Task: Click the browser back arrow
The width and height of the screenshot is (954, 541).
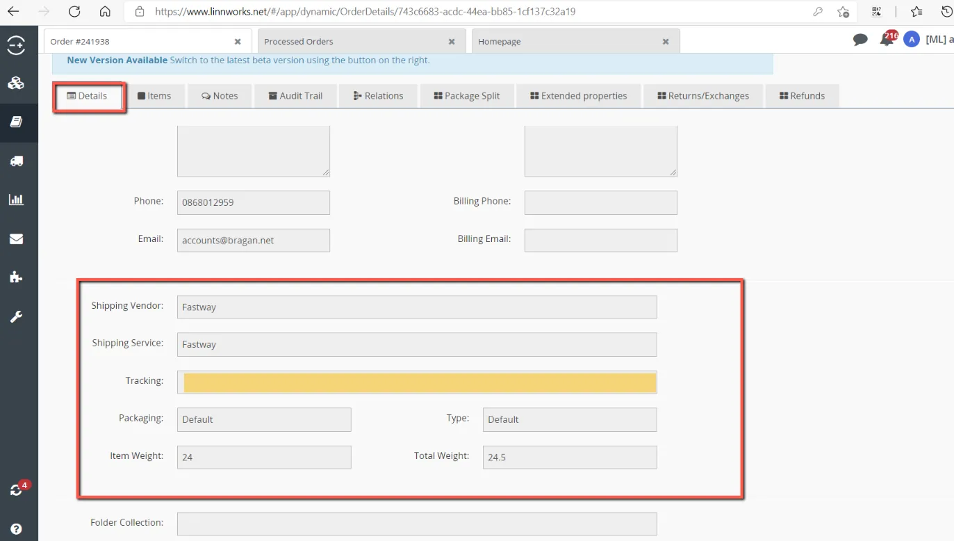Action: 13,11
